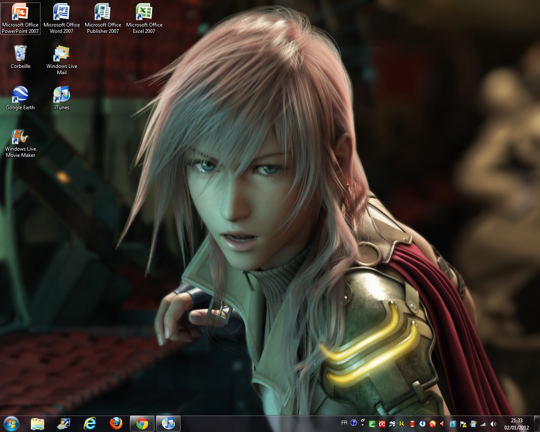Open Windows Explorer from the taskbar

coord(38,424)
